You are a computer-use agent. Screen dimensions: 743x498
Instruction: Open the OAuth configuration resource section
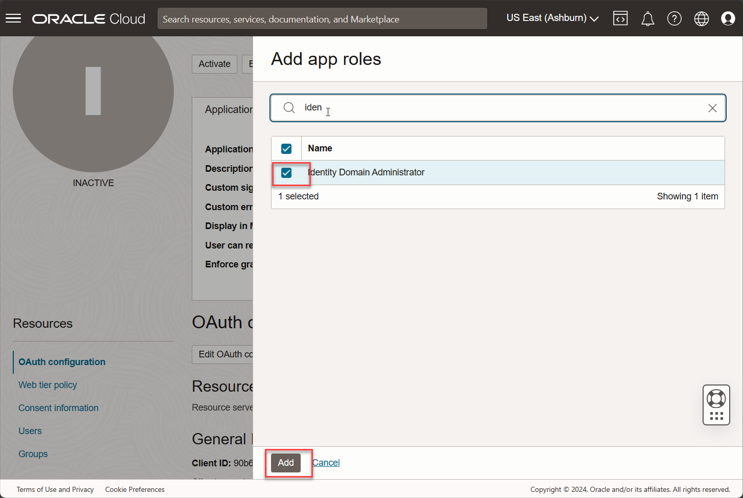point(62,362)
